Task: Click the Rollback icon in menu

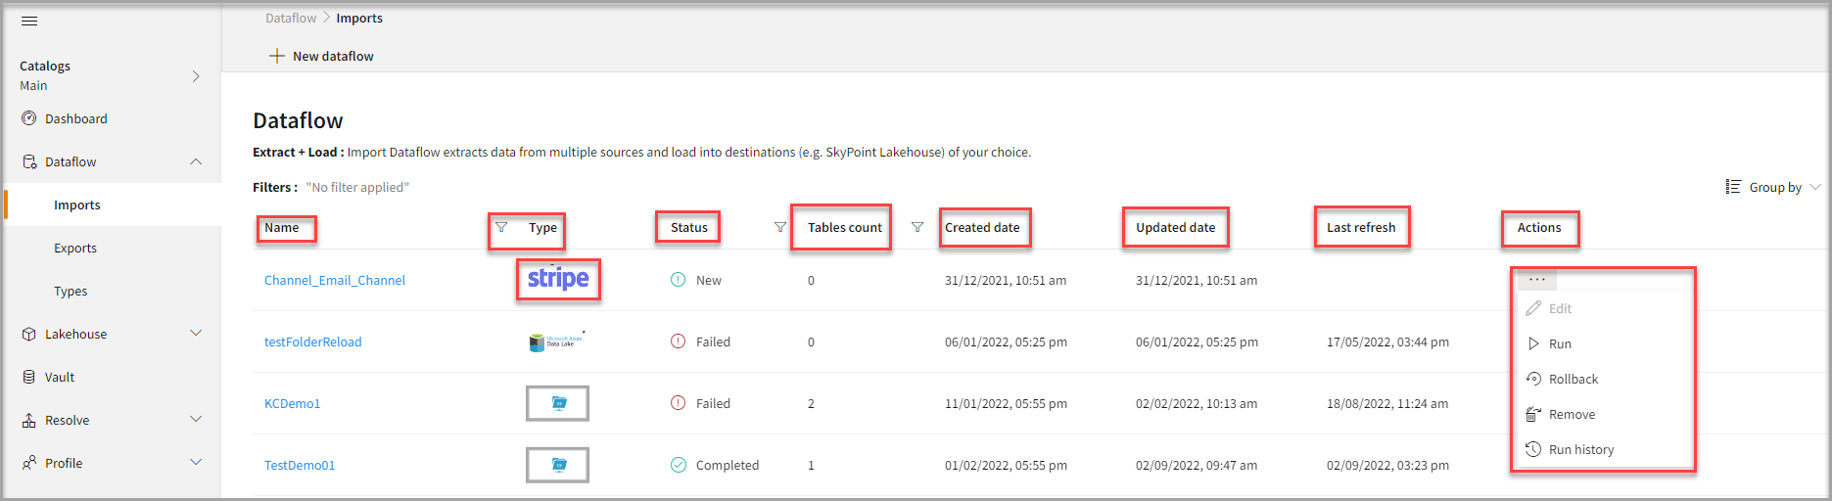Action: coord(1533,379)
